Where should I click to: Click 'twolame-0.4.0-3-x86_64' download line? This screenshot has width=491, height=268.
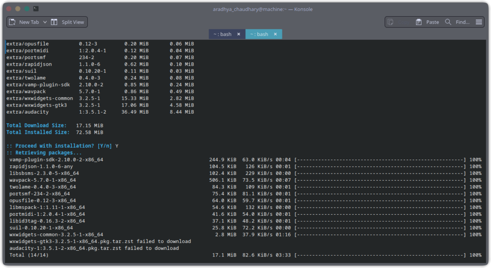pos(245,187)
